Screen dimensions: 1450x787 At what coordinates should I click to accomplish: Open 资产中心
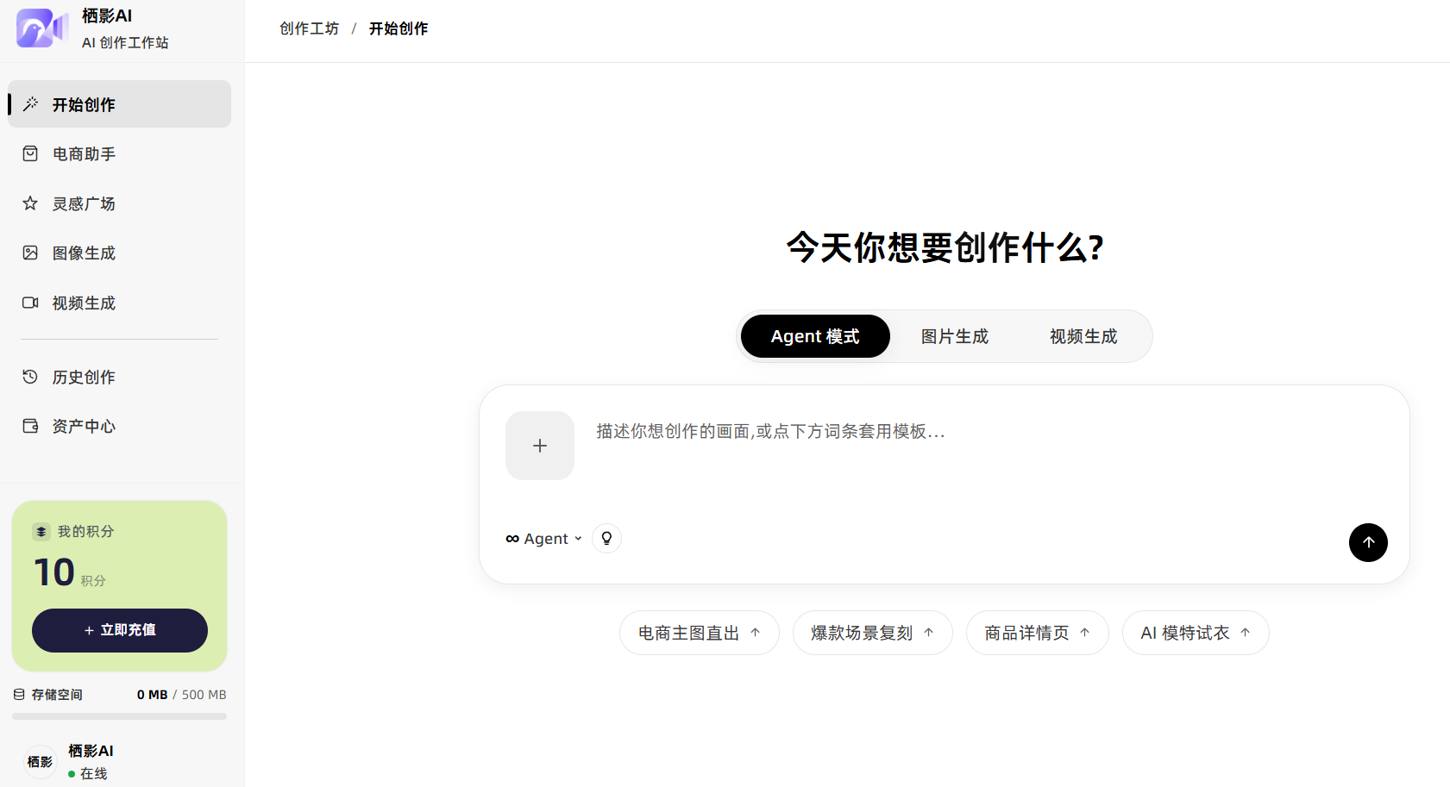pyautogui.click(x=120, y=427)
